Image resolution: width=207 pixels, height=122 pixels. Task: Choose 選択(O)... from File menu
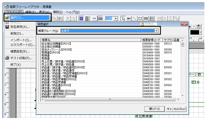click(27, 17)
